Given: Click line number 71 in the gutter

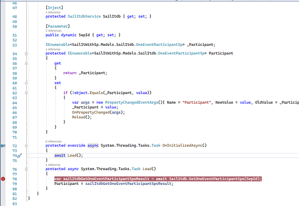Looking at the screenshot, I should point(15,137).
